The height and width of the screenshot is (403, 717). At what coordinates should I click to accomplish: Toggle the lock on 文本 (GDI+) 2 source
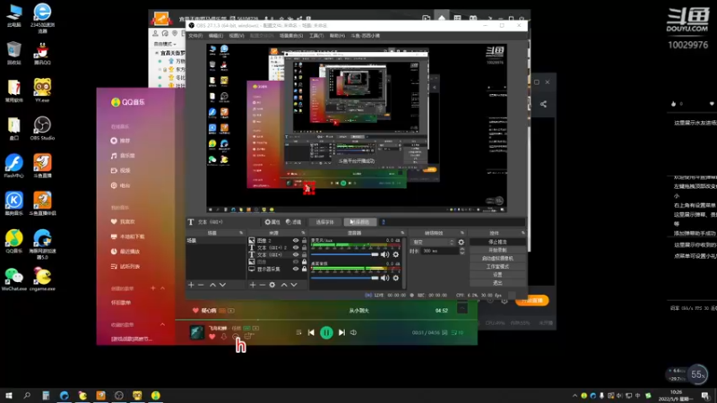[x=304, y=248]
